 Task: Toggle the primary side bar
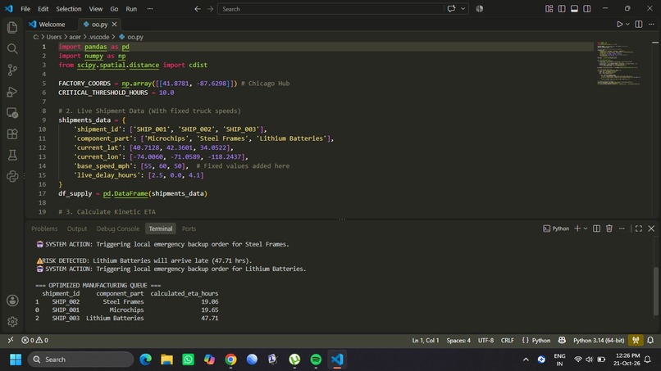coord(562,9)
